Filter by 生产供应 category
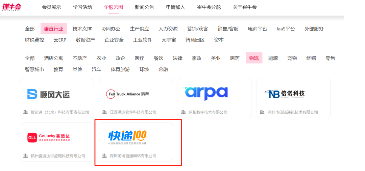The height and width of the screenshot is (171, 365). (x=140, y=29)
